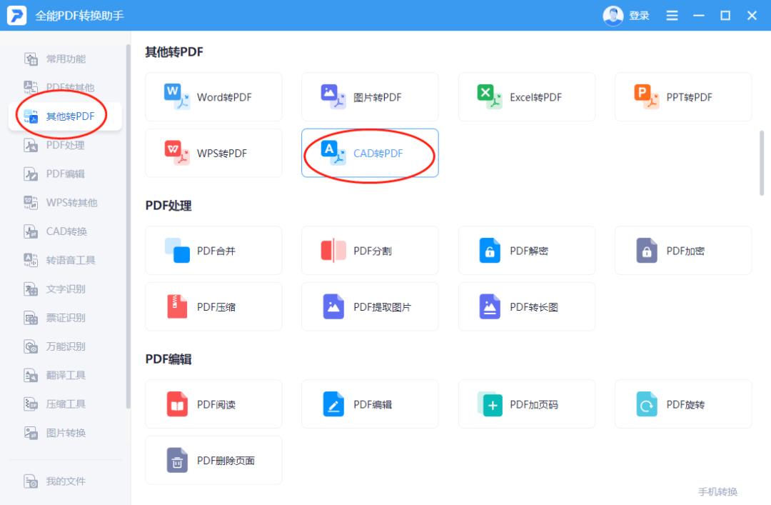Choose the CAD转PDF tool

point(370,153)
